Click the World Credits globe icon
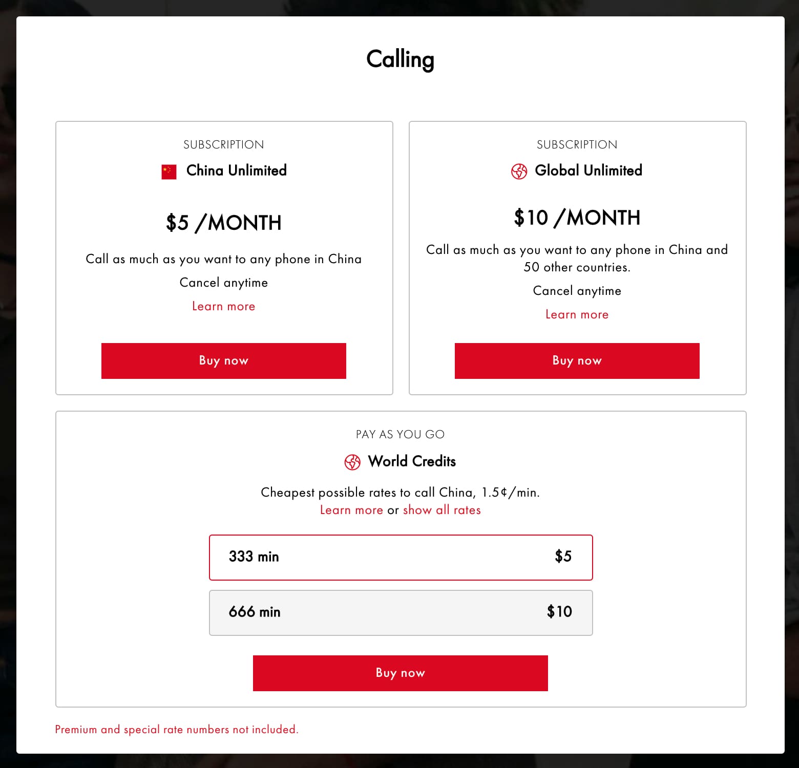 pyautogui.click(x=352, y=462)
